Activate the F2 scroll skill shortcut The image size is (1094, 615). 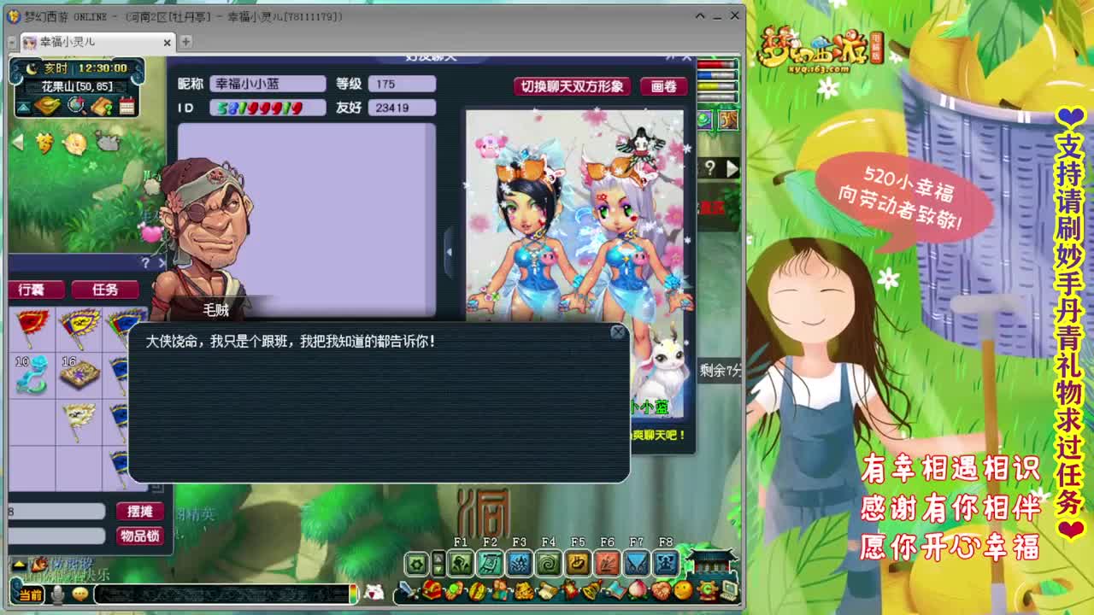(x=490, y=563)
